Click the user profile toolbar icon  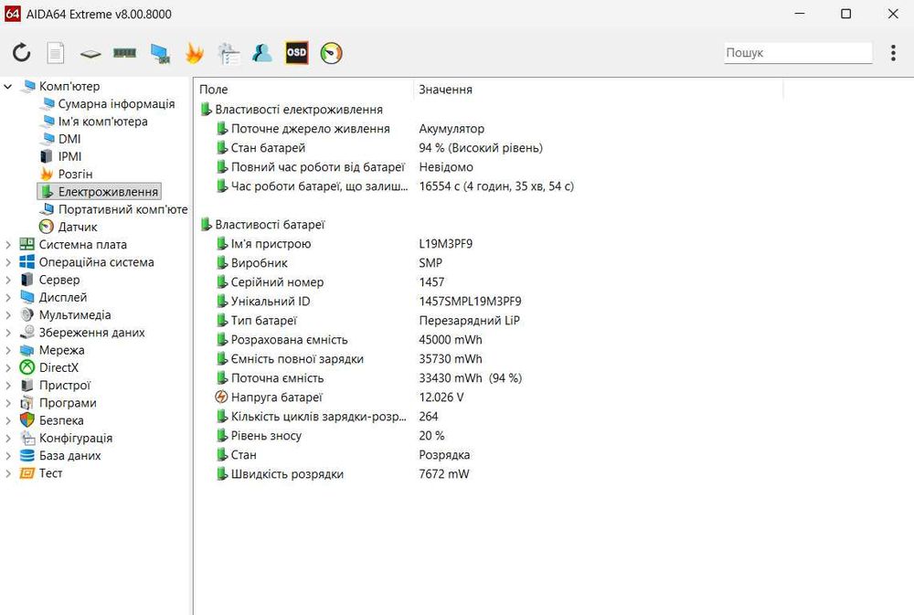click(262, 53)
